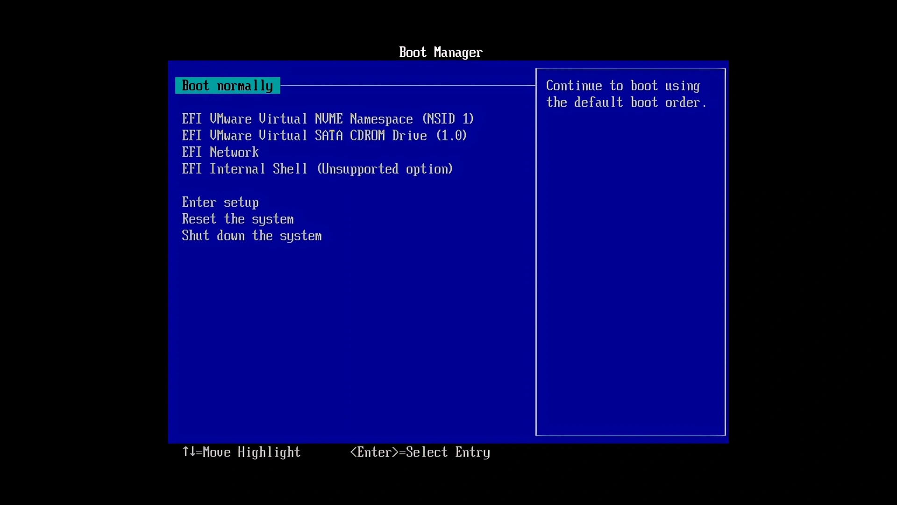Click the Select Entry hint text

[x=448, y=453]
